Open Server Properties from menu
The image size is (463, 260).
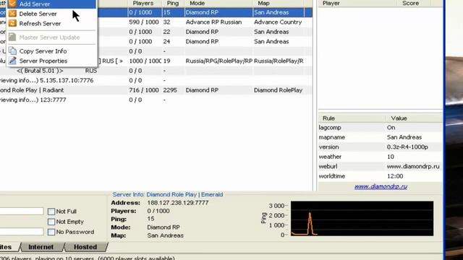pos(51,61)
